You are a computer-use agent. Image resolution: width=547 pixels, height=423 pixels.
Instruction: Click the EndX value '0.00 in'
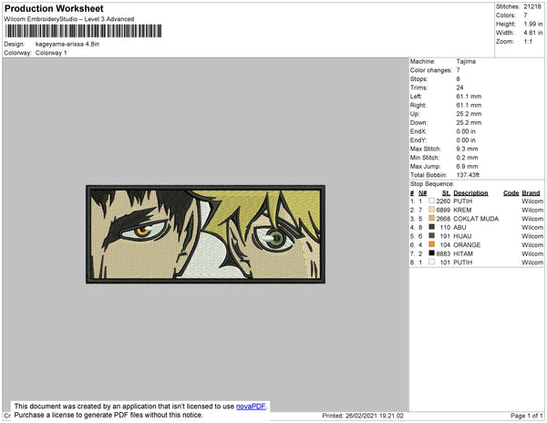click(466, 131)
